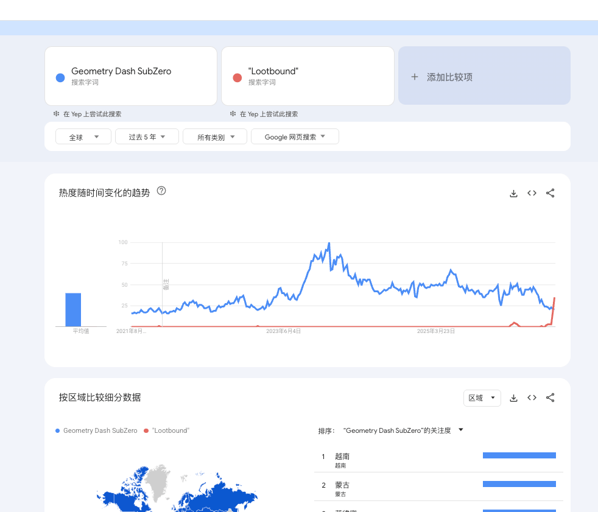Open help icon beside 热度随时间变化的趋势
The height and width of the screenshot is (512, 598).
[x=161, y=191]
